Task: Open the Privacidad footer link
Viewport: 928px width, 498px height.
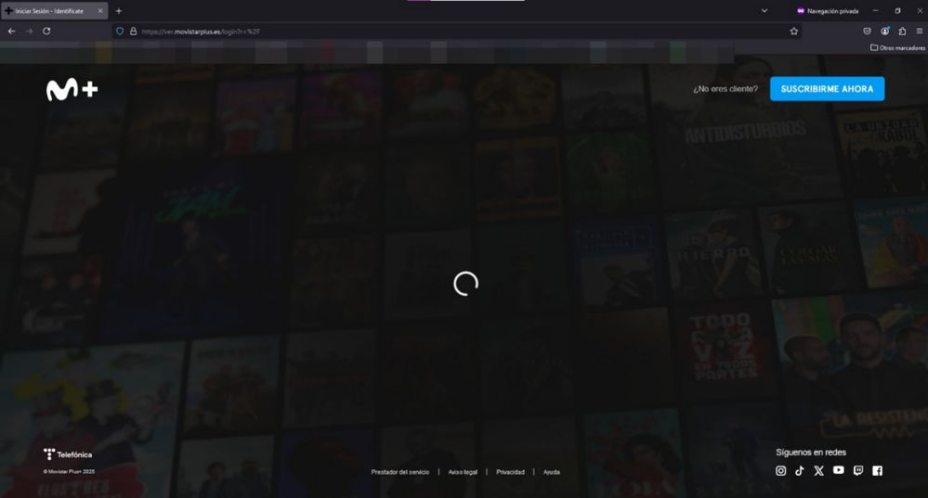Action: click(x=510, y=472)
